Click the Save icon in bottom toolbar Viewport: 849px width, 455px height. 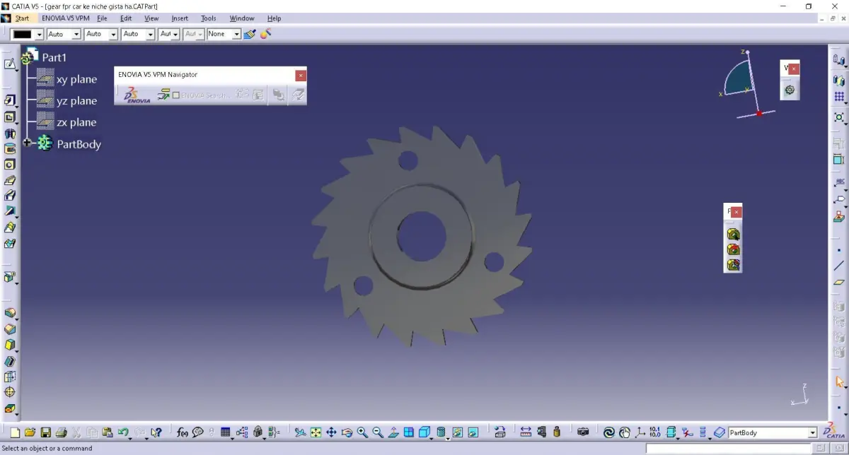(46, 432)
